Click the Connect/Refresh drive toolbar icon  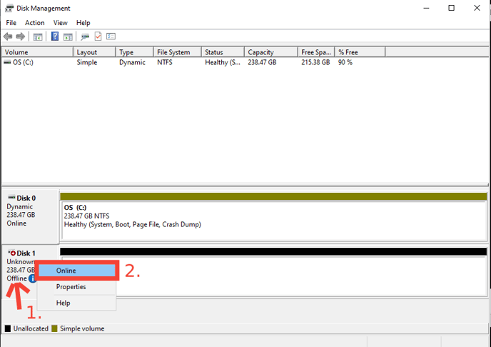pyautogui.click(x=85, y=37)
